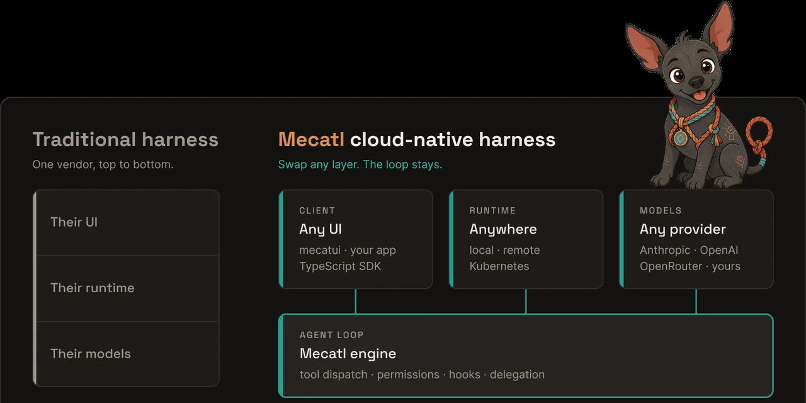The image size is (806, 403).
Task: Click the "CLIENT" card label
Action: [x=317, y=210]
